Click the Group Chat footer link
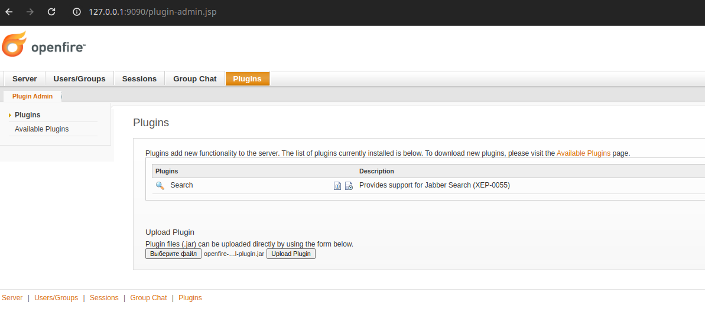Viewport: 705px width, 312px height. [x=148, y=298]
